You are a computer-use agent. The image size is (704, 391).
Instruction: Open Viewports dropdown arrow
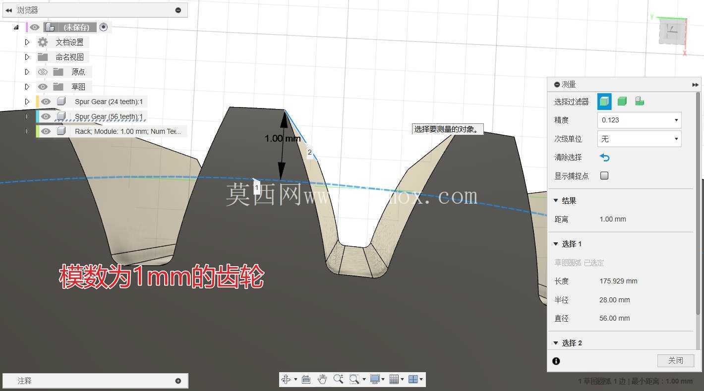pos(421,380)
